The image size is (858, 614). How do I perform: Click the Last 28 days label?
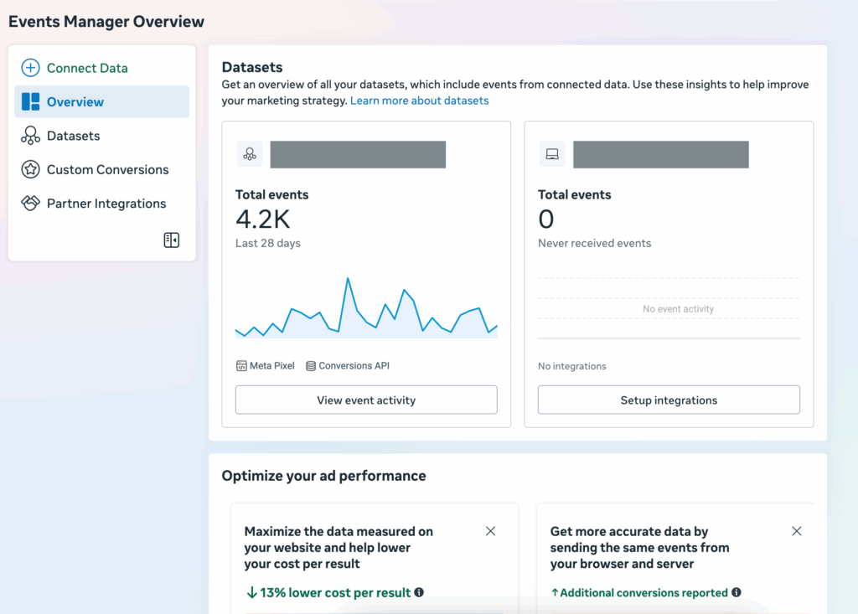268,244
